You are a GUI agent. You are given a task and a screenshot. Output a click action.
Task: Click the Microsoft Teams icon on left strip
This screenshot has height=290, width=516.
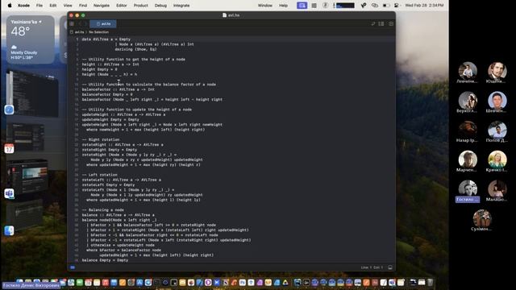point(9,193)
